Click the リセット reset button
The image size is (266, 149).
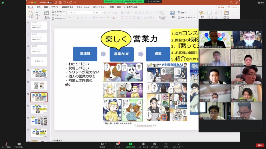coord(56,15)
